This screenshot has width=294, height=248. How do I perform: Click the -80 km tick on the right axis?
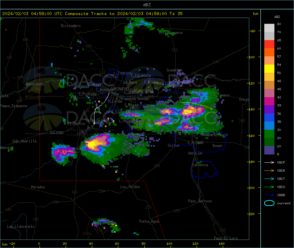[253, 31]
